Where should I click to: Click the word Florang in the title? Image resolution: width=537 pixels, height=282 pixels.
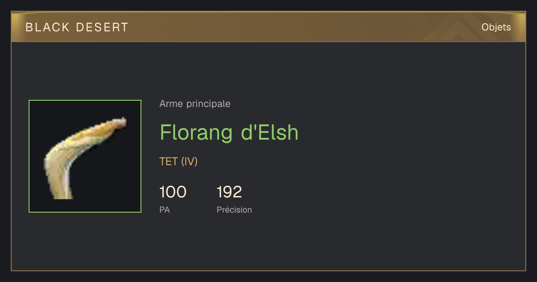pos(196,133)
